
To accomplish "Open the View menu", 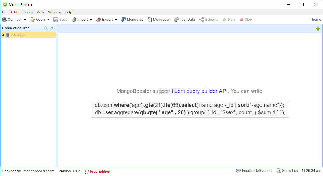I will tap(41, 12).
